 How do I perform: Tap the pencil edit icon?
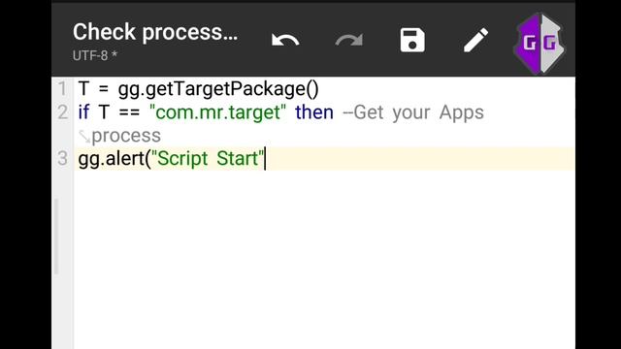tap(475, 40)
